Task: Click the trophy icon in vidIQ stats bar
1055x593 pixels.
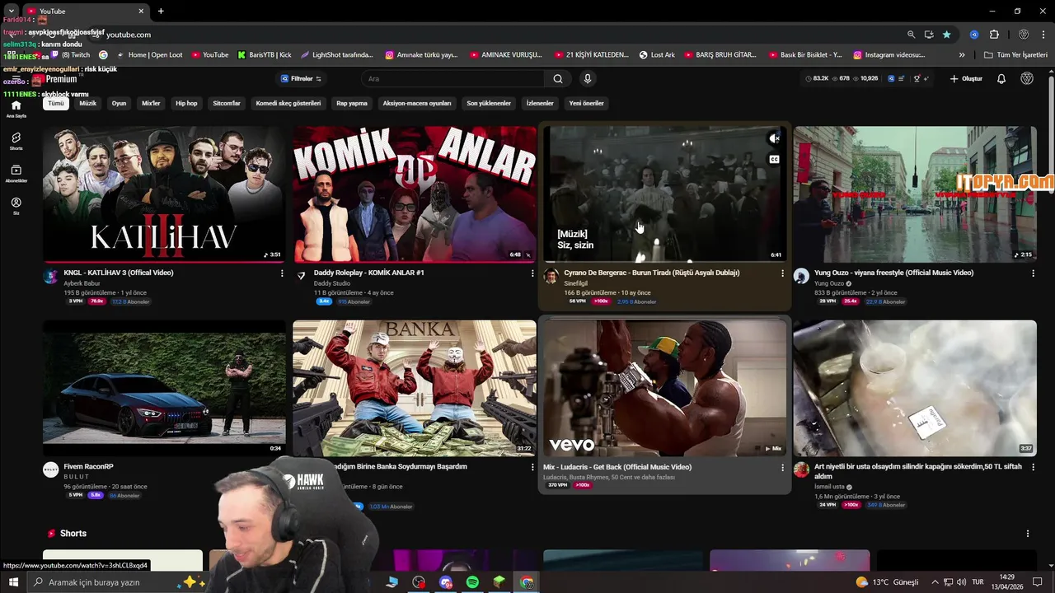Action: (x=917, y=79)
